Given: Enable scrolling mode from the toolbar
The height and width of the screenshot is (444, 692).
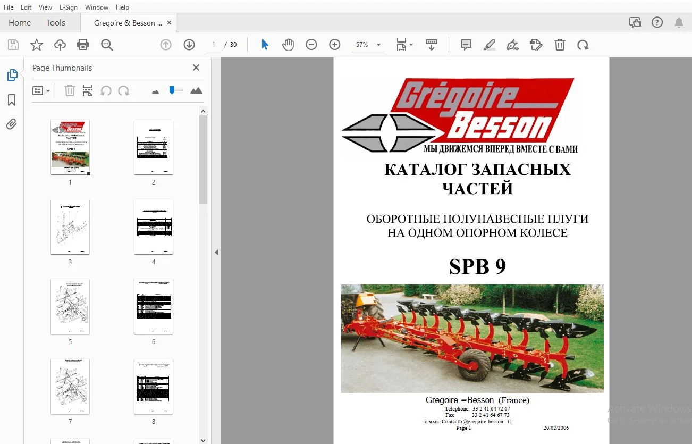Looking at the screenshot, I should 431,45.
